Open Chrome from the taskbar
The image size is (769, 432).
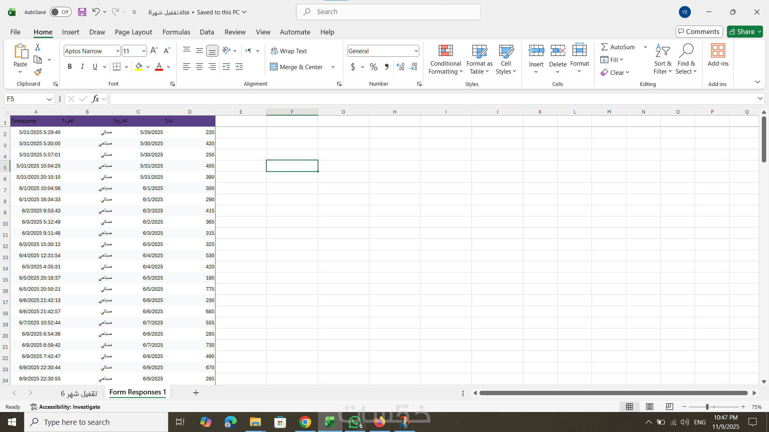pos(305,422)
